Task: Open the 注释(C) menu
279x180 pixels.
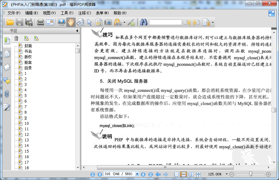Action: [85, 13]
